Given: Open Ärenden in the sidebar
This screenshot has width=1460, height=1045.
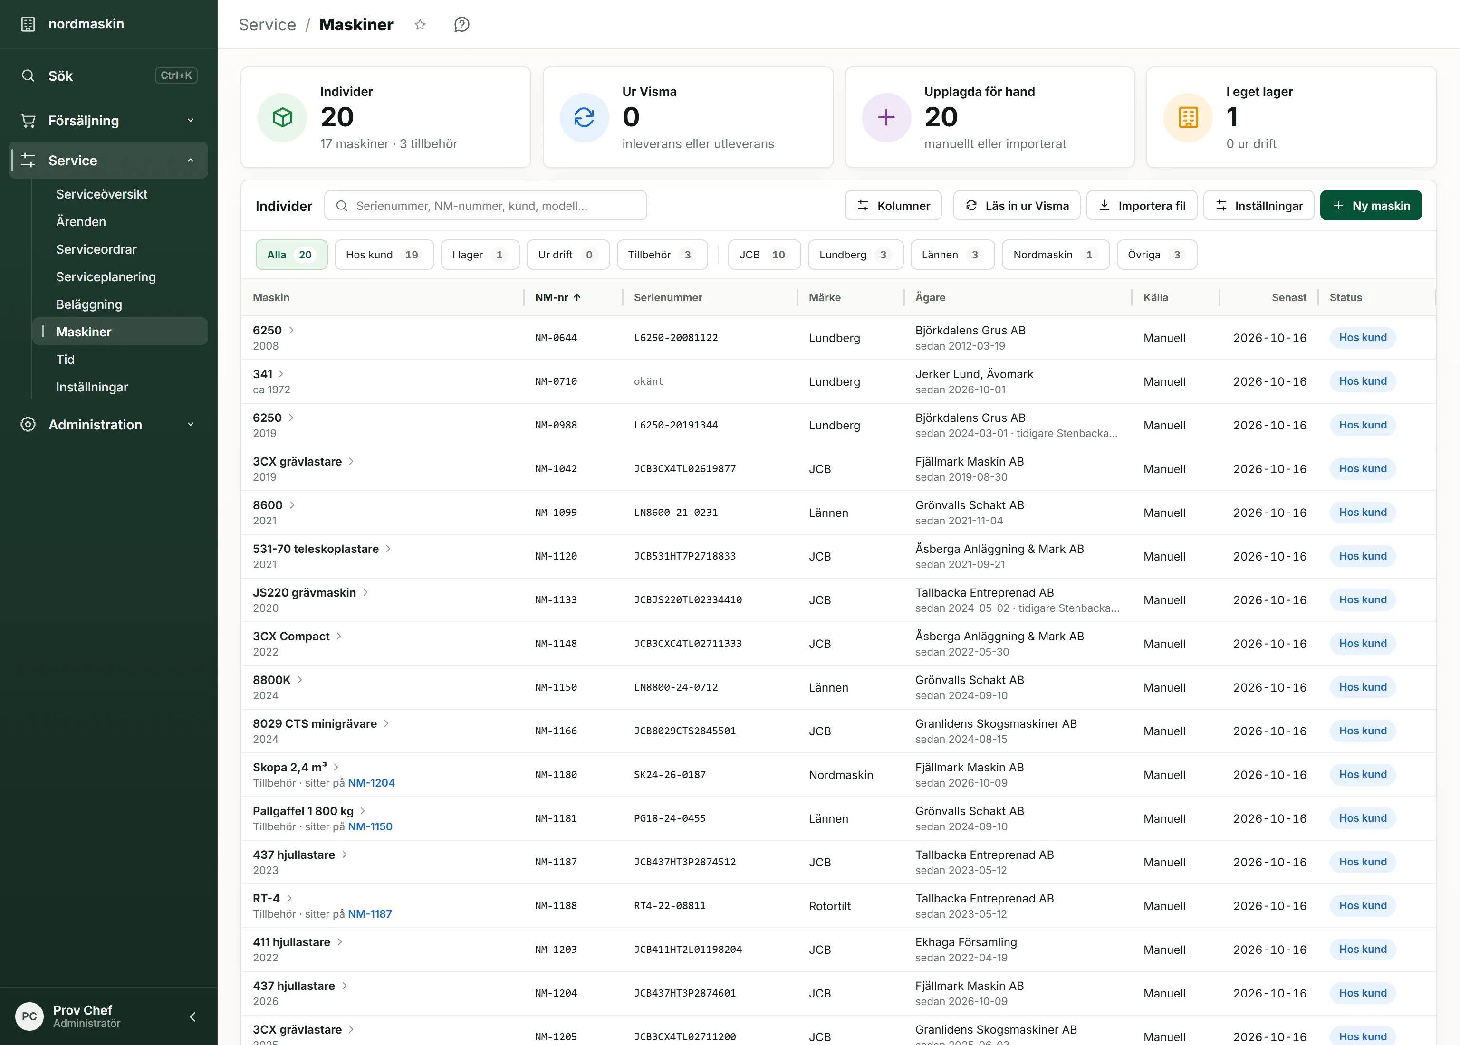Looking at the screenshot, I should click(81, 222).
